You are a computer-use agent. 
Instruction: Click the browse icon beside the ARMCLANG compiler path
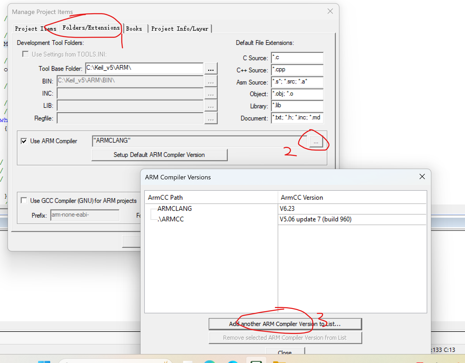click(316, 141)
